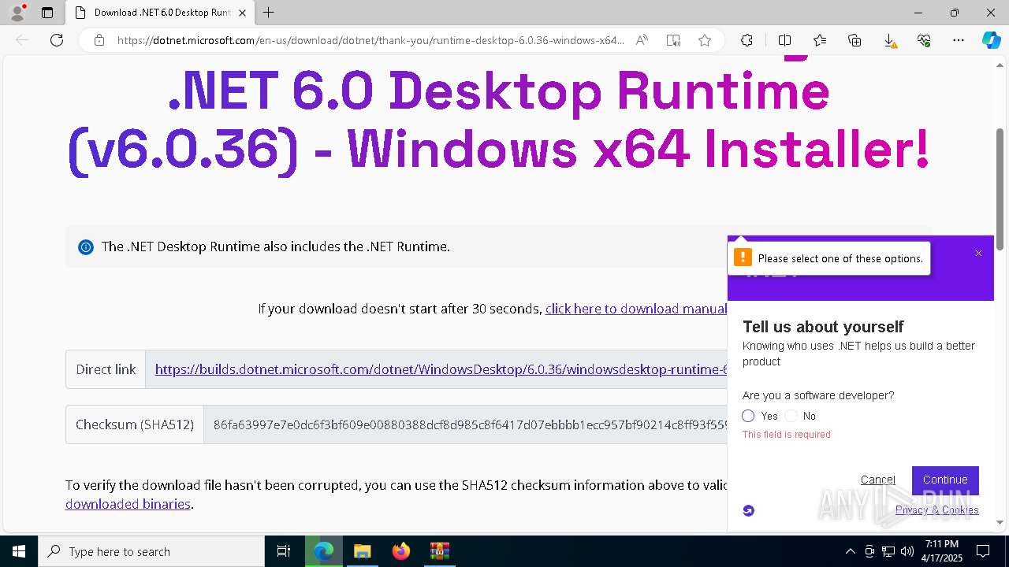This screenshot has width=1009, height=567.
Task: Click the 'click here to download manually' link
Action: pos(636,309)
